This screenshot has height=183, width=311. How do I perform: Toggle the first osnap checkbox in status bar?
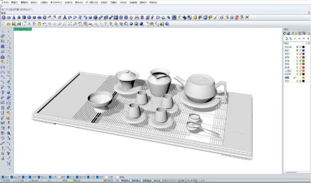(x=3, y=177)
